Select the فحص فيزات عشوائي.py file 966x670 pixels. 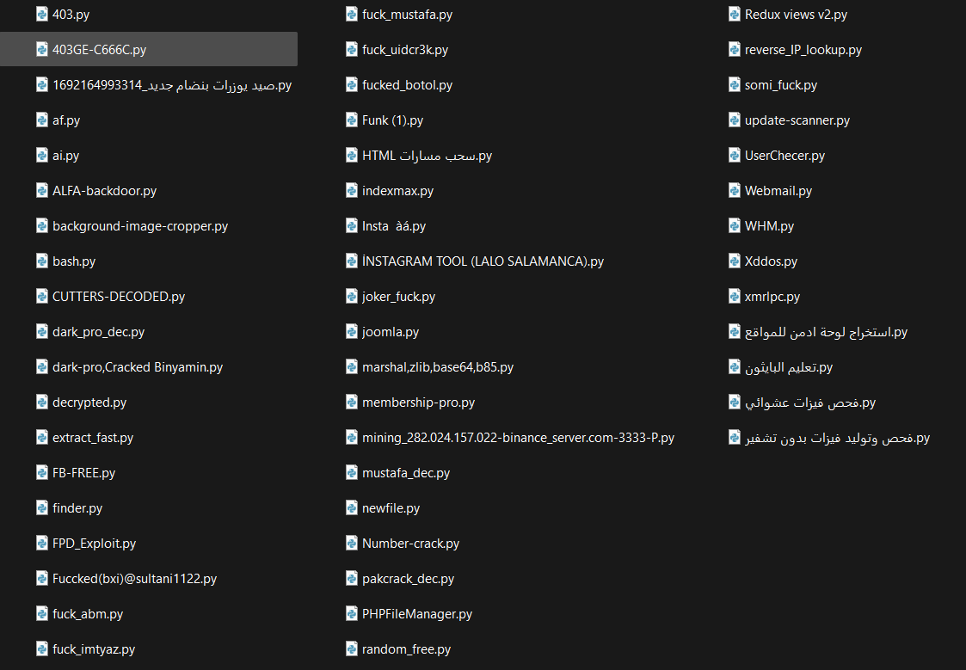pyautogui.click(x=810, y=403)
